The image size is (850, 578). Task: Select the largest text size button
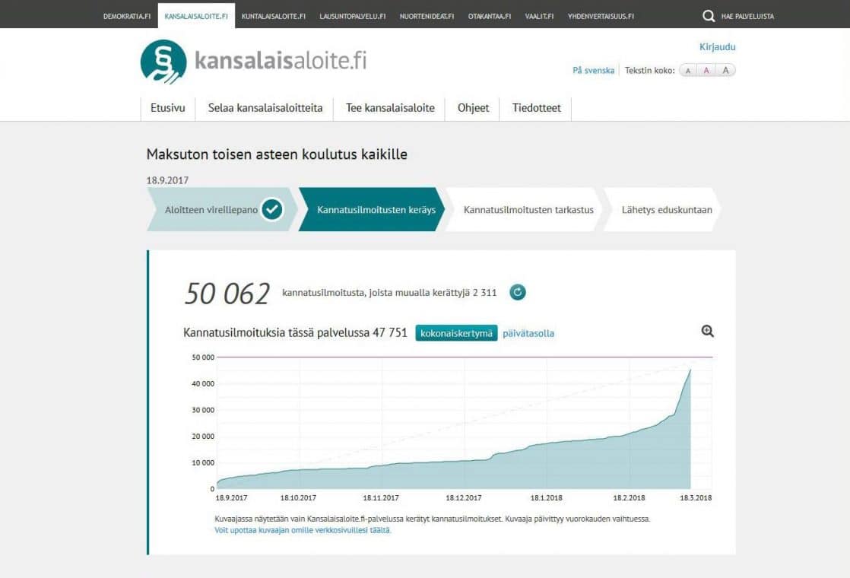725,71
